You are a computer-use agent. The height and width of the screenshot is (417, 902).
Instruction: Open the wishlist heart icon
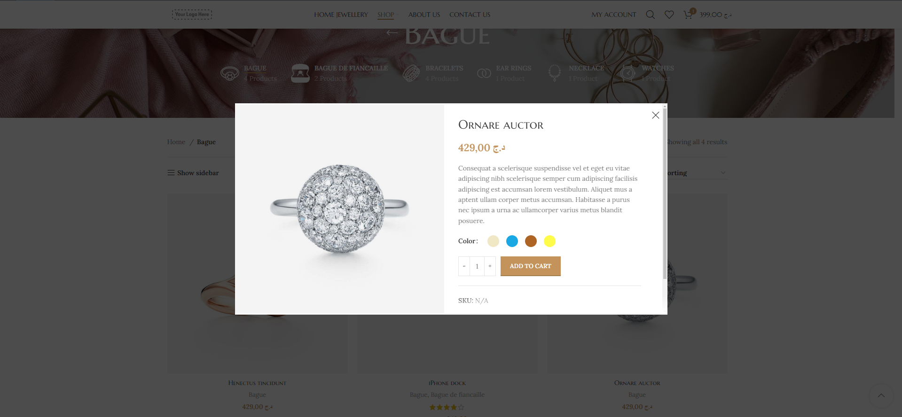(669, 15)
